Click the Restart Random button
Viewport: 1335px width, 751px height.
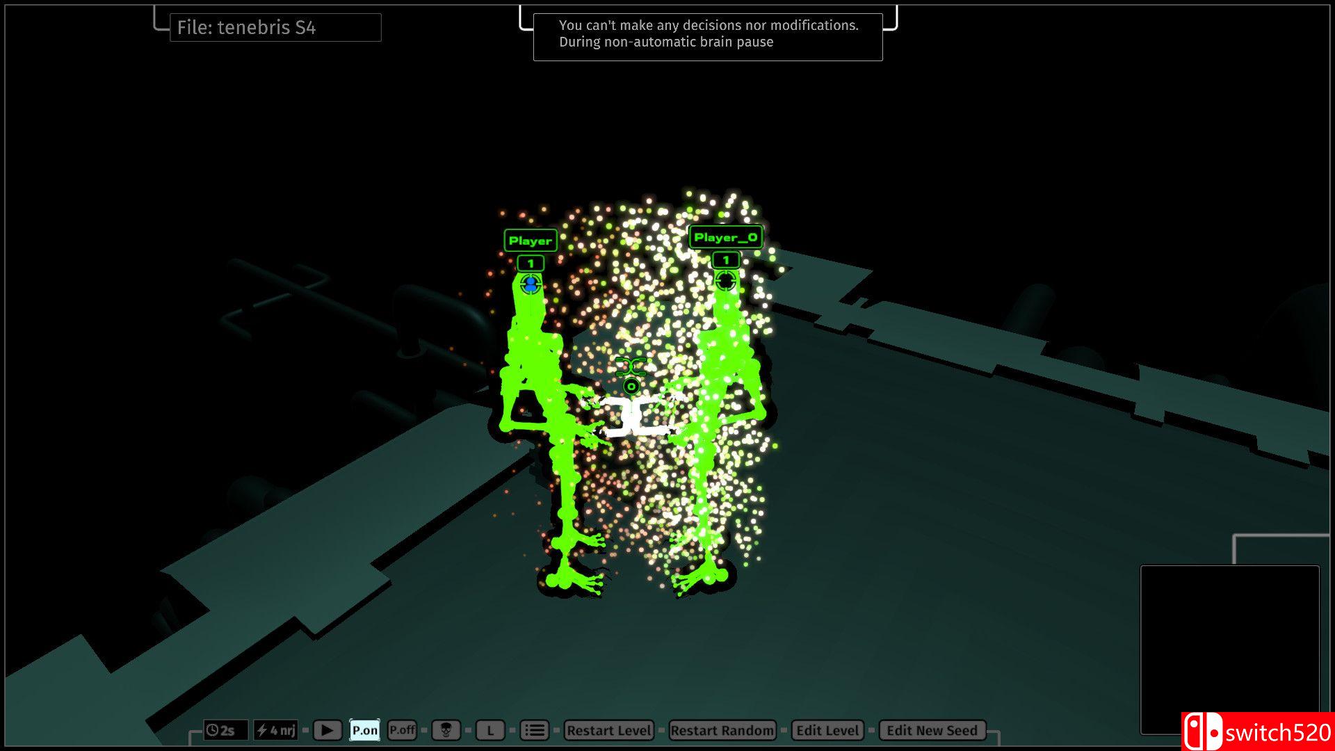(x=722, y=730)
